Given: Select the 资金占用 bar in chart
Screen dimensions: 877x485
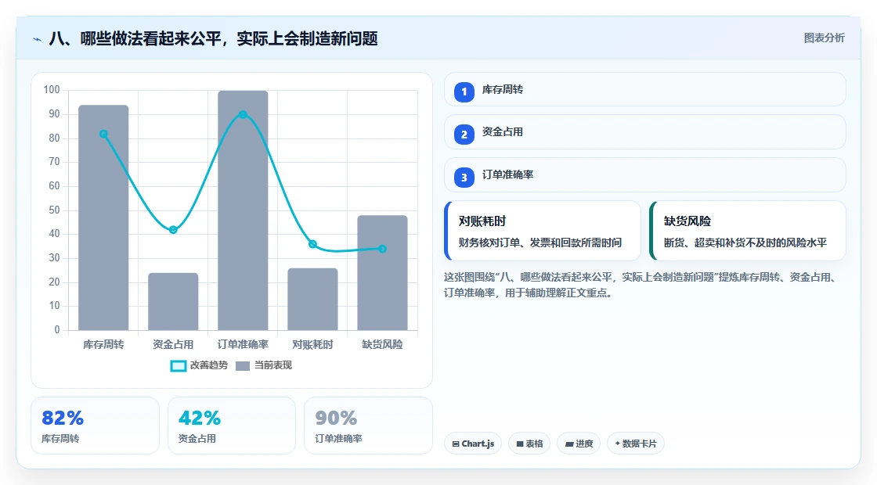Looking at the screenshot, I should pyautogui.click(x=173, y=302).
